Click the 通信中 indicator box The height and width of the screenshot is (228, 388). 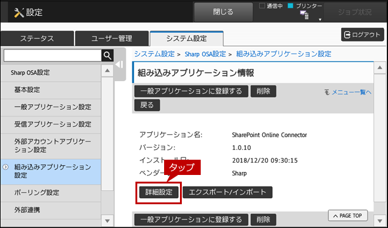[262, 6]
